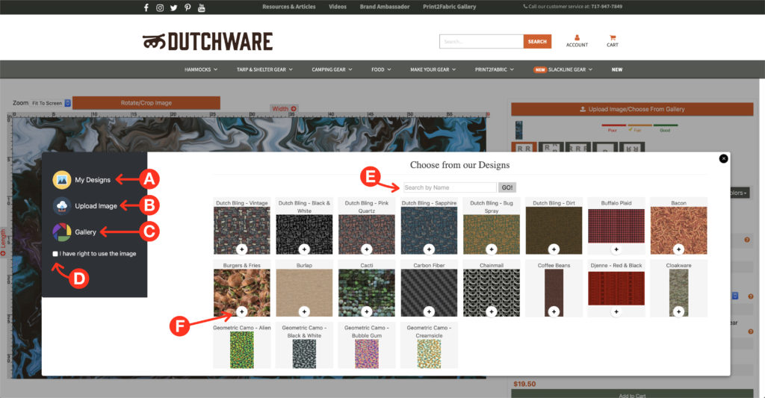
Task: Add the Cloakware design via plus icon
Action: point(678,311)
